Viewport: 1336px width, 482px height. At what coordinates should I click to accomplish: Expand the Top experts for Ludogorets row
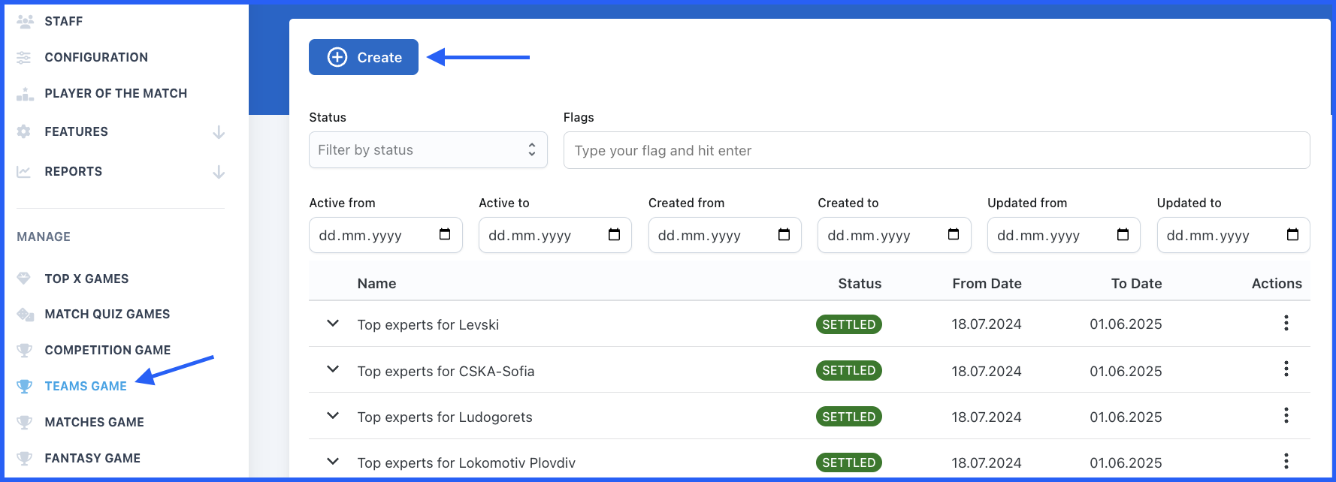(x=333, y=416)
